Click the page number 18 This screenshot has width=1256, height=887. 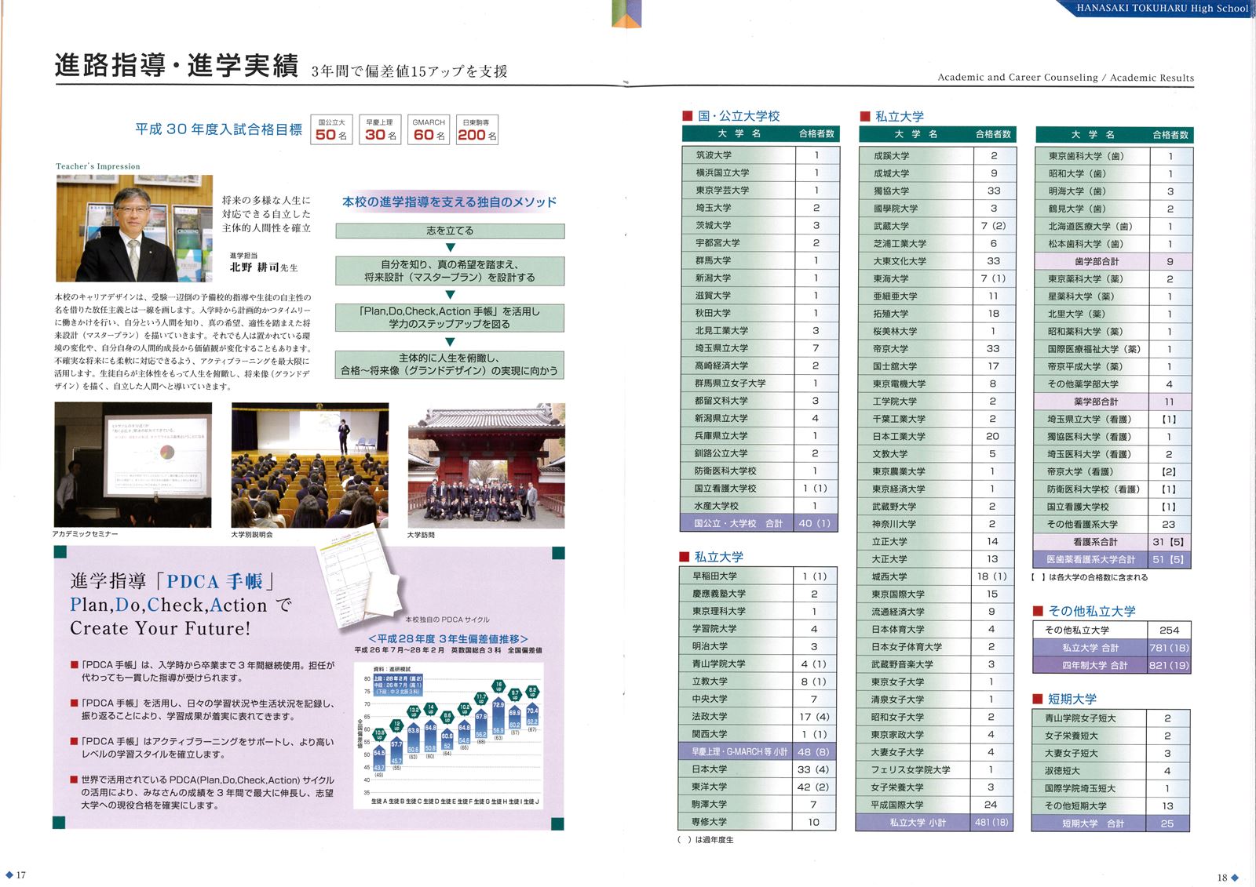(x=1222, y=878)
